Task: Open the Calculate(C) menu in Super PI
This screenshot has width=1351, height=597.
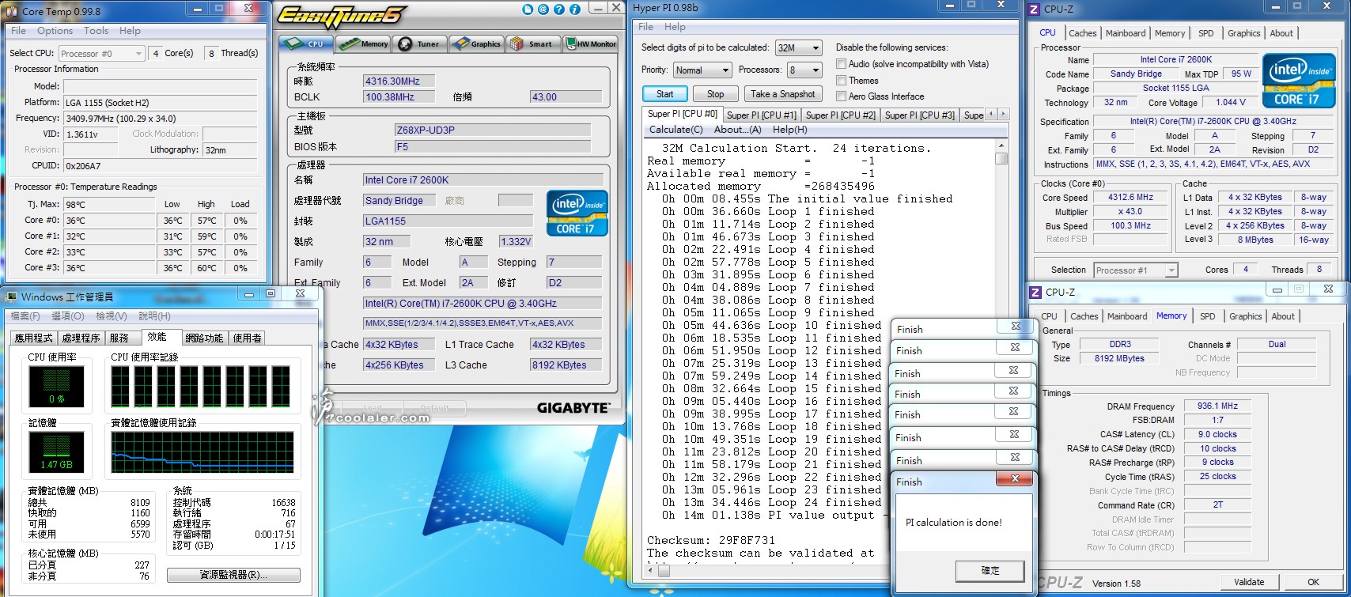Action: tap(675, 130)
